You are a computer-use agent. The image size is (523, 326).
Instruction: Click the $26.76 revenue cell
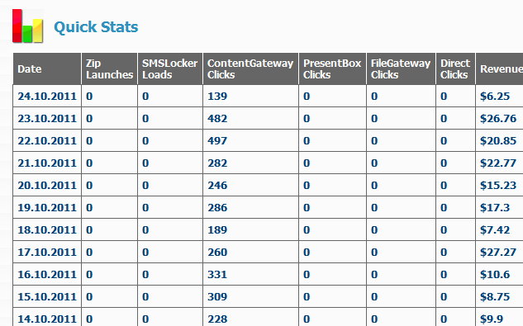498,119
